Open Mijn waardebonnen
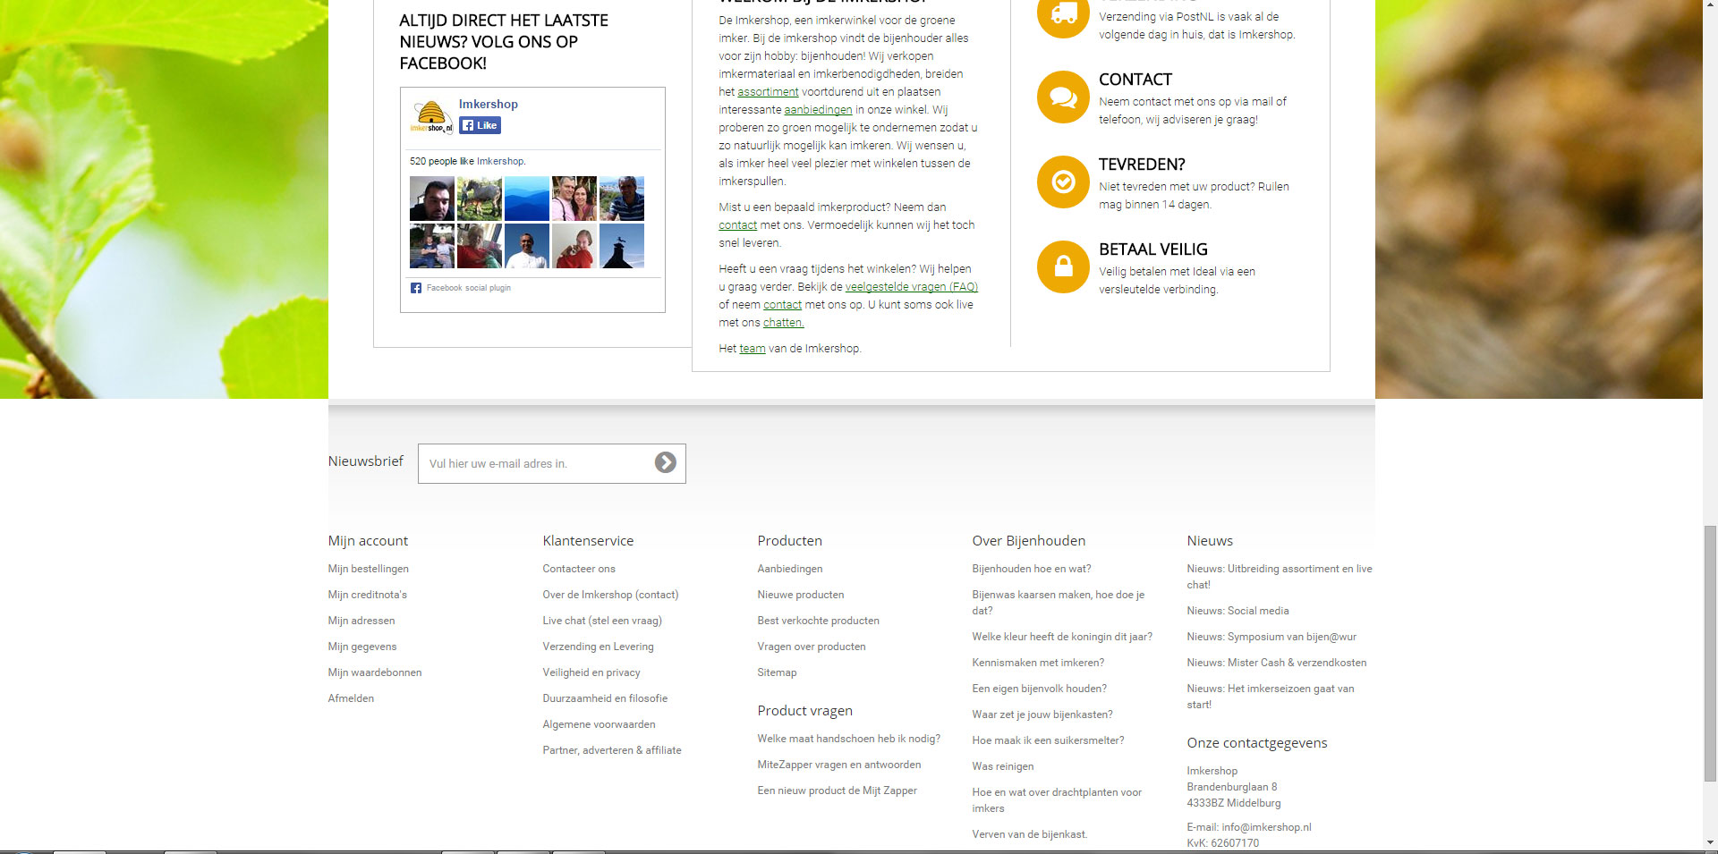 [x=374, y=672]
